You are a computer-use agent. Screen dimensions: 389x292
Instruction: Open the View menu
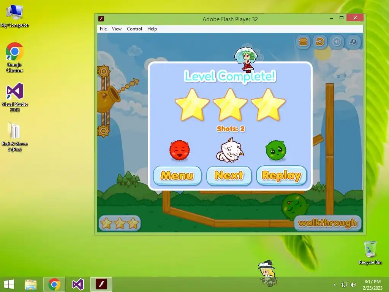tap(117, 29)
